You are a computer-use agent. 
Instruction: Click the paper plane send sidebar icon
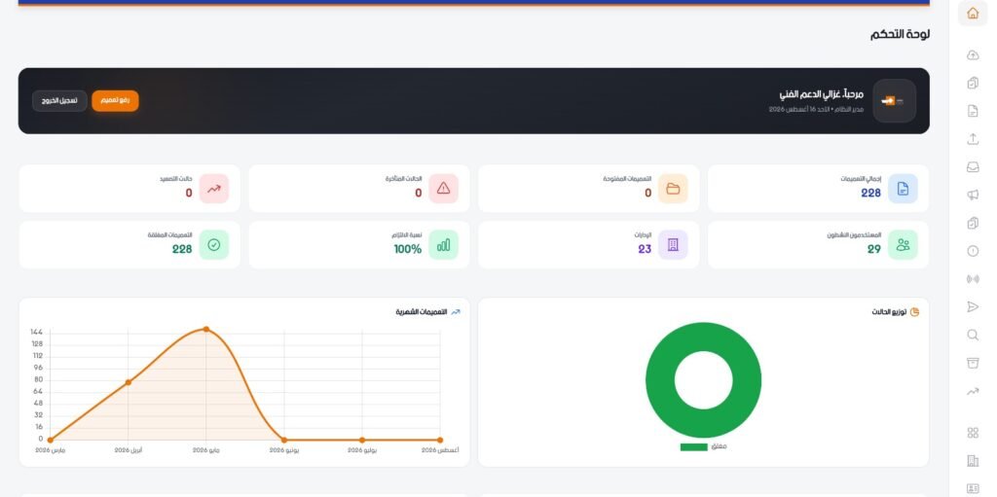coord(973,307)
